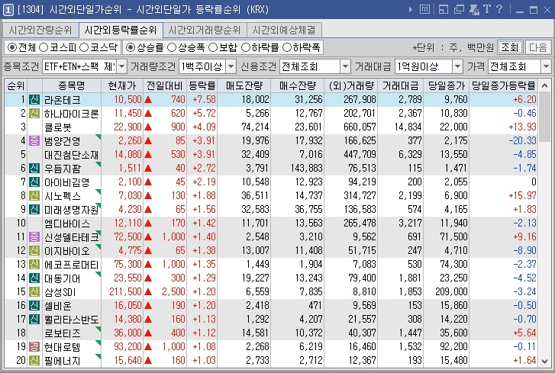555x373 pixels.
Task: Click 삼성SDI current price 211,500
Action: coord(125,292)
